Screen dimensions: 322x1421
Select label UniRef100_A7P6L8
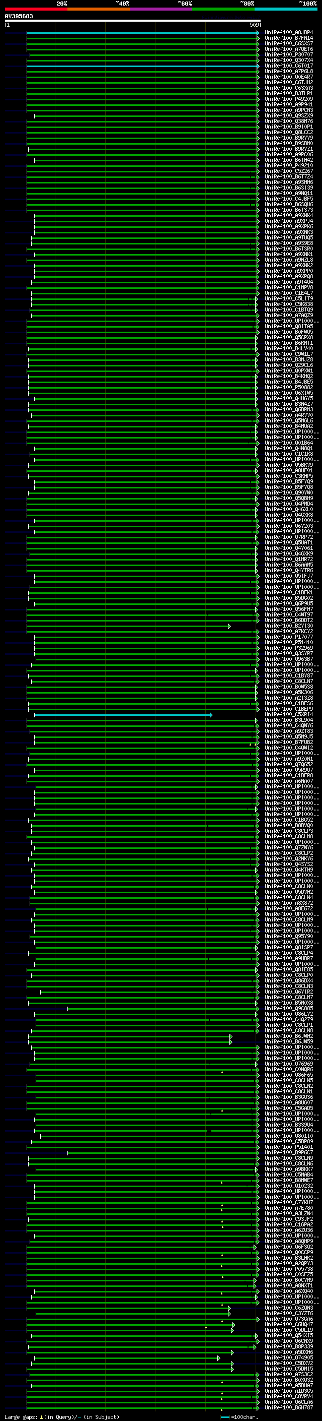pos(288,71)
